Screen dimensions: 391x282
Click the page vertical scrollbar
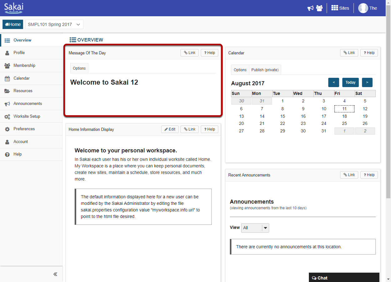coord(388,101)
